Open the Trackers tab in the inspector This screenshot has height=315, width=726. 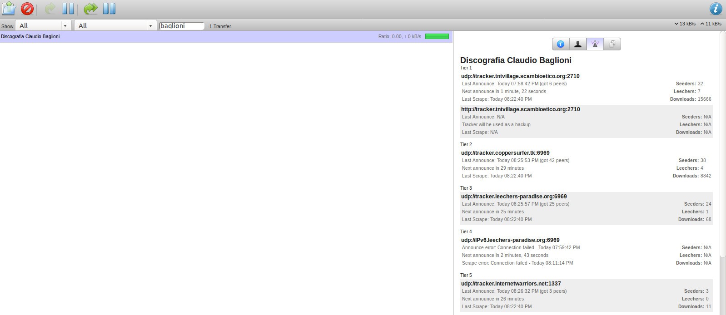point(595,44)
